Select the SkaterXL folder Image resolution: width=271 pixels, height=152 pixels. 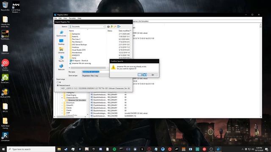coord(75,37)
